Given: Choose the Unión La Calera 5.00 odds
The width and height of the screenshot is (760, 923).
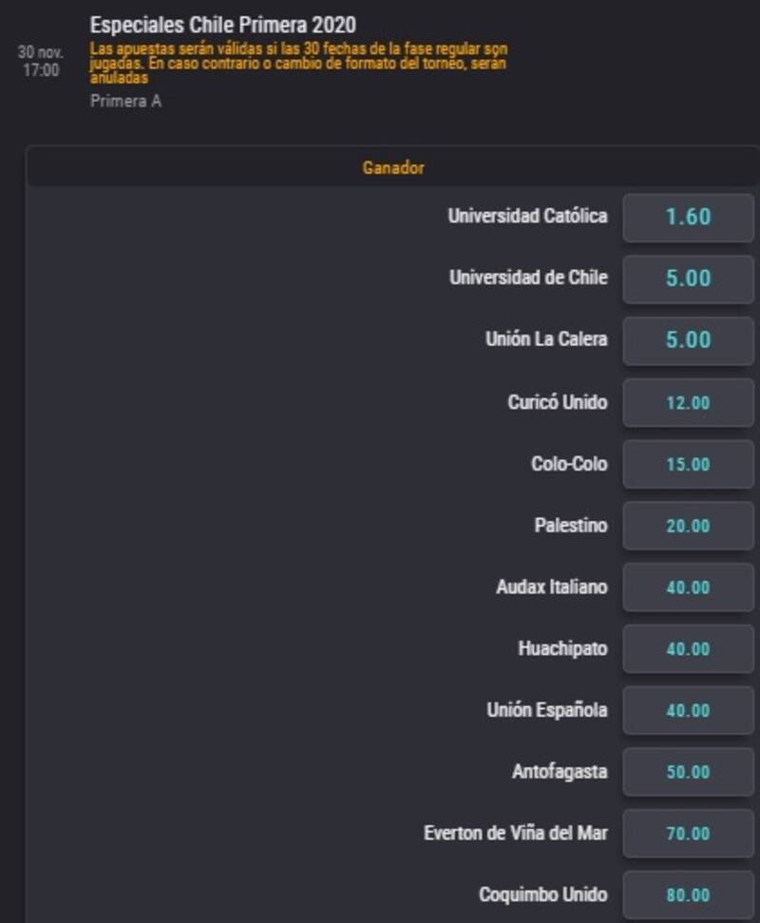Looking at the screenshot, I should [x=688, y=340].
